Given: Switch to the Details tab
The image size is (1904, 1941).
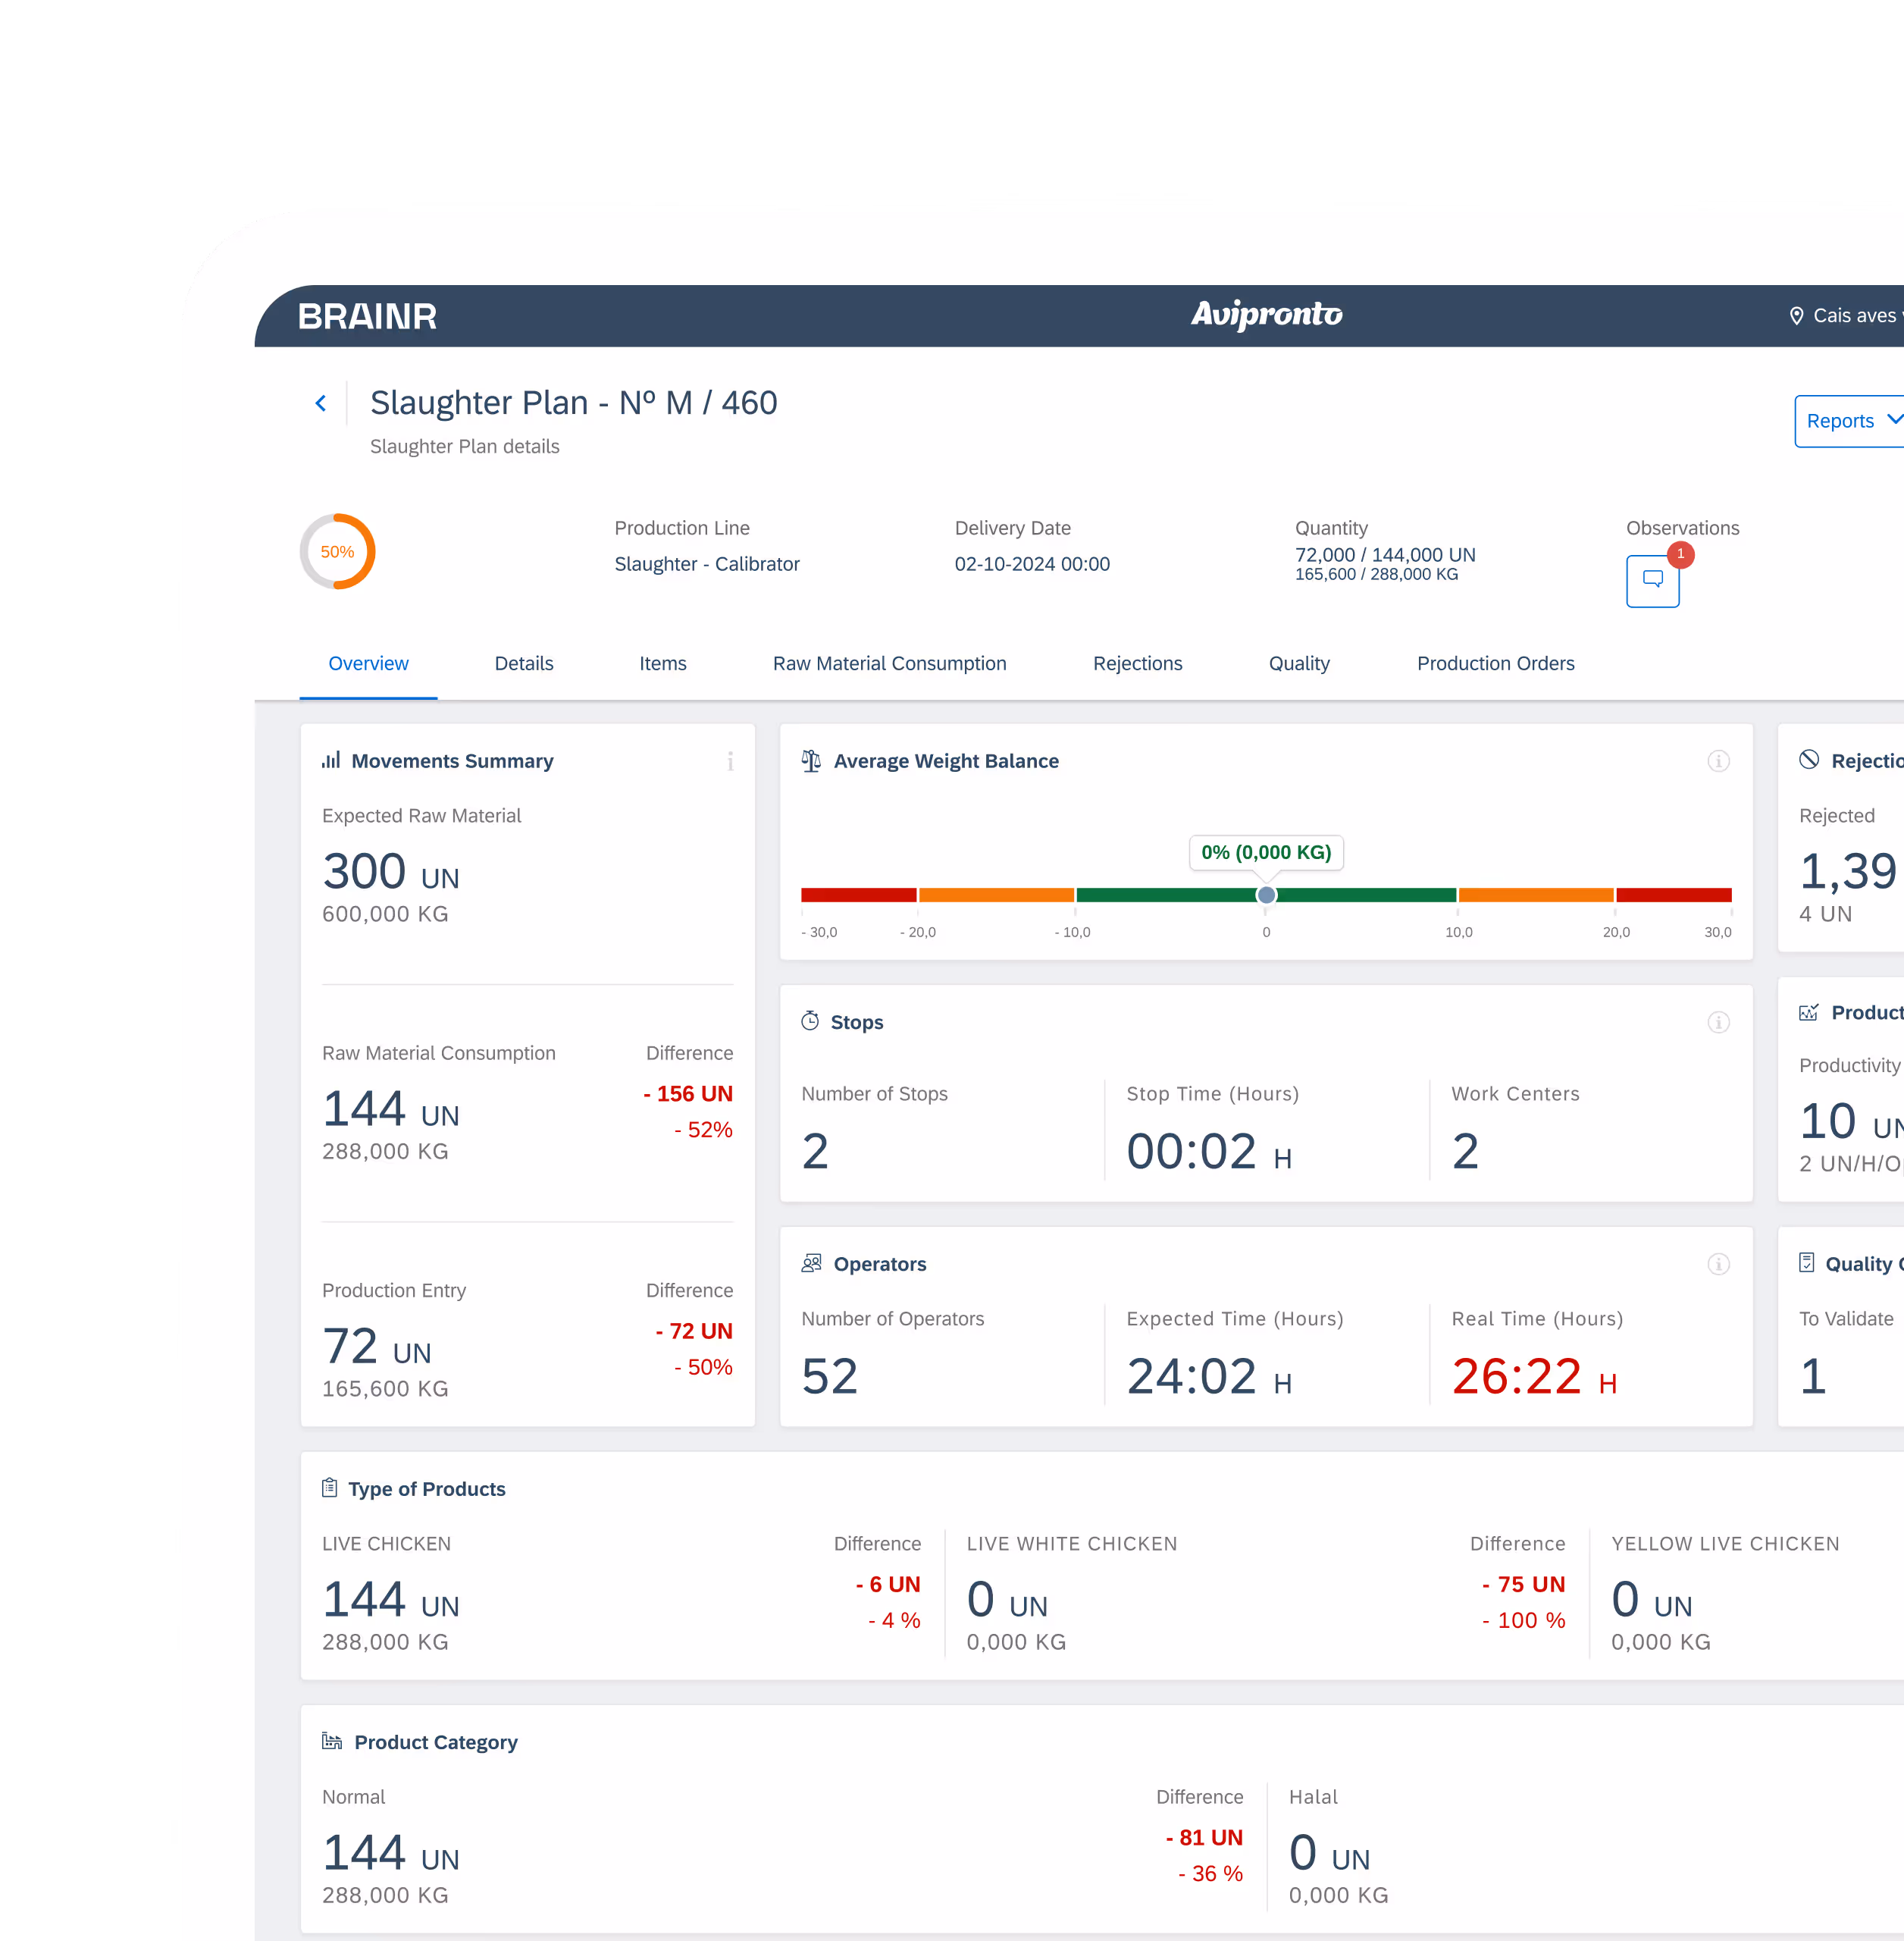Looking at the screenshot, I should click(523, 663).
